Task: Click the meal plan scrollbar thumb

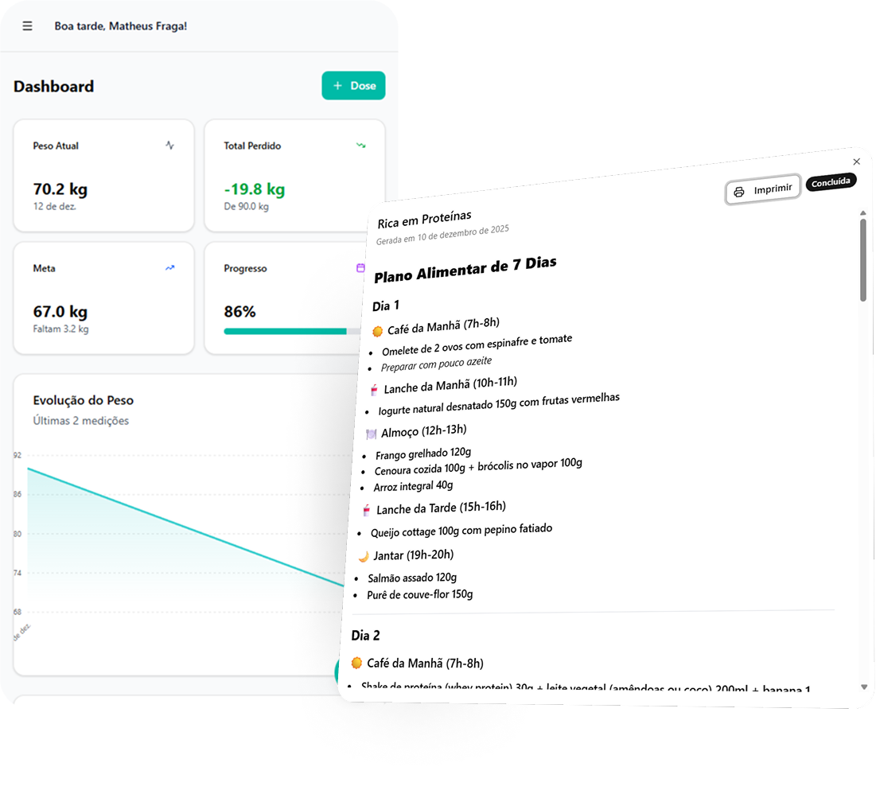Action: (863, 260)
